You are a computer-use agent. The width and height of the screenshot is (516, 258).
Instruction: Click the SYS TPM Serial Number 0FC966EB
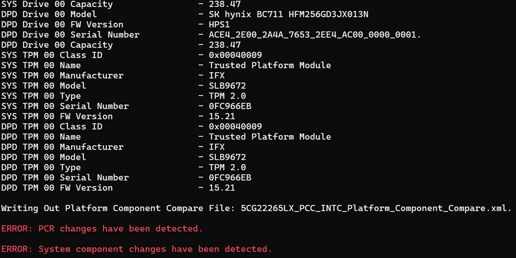pyautogui.click(x=230, y=106)
